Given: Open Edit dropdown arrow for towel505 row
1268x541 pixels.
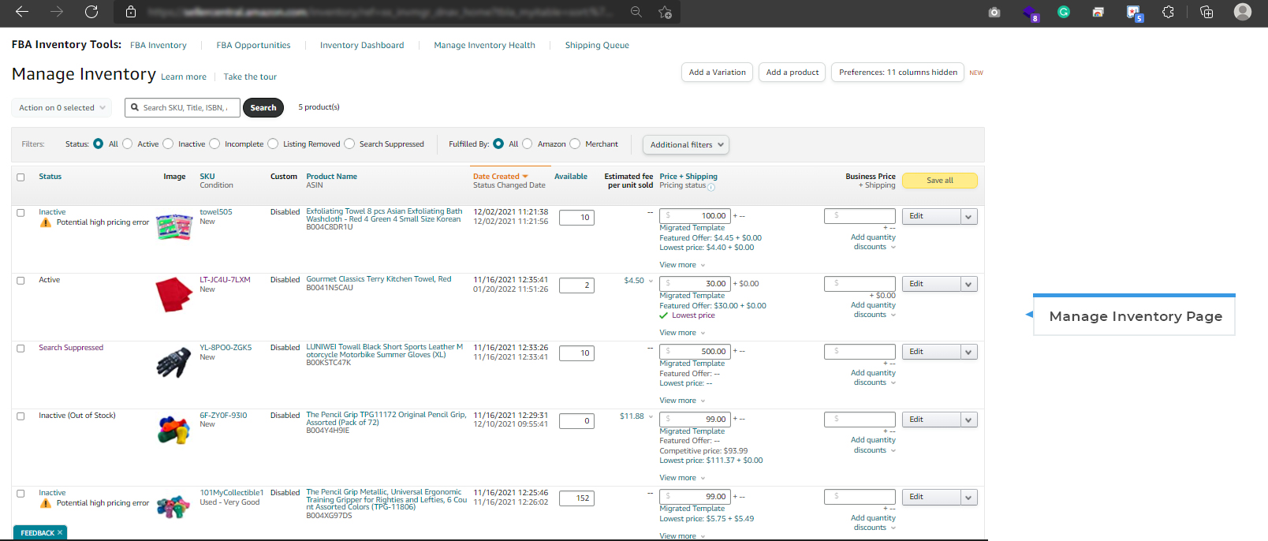Looking at the screenshot, I should point(969,217).
